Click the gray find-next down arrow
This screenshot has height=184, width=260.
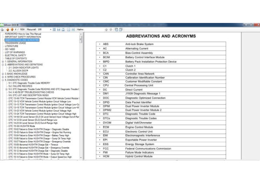coord(110,29)
